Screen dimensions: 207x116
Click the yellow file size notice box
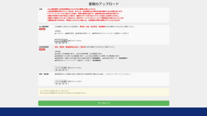(x=103, y=92)
